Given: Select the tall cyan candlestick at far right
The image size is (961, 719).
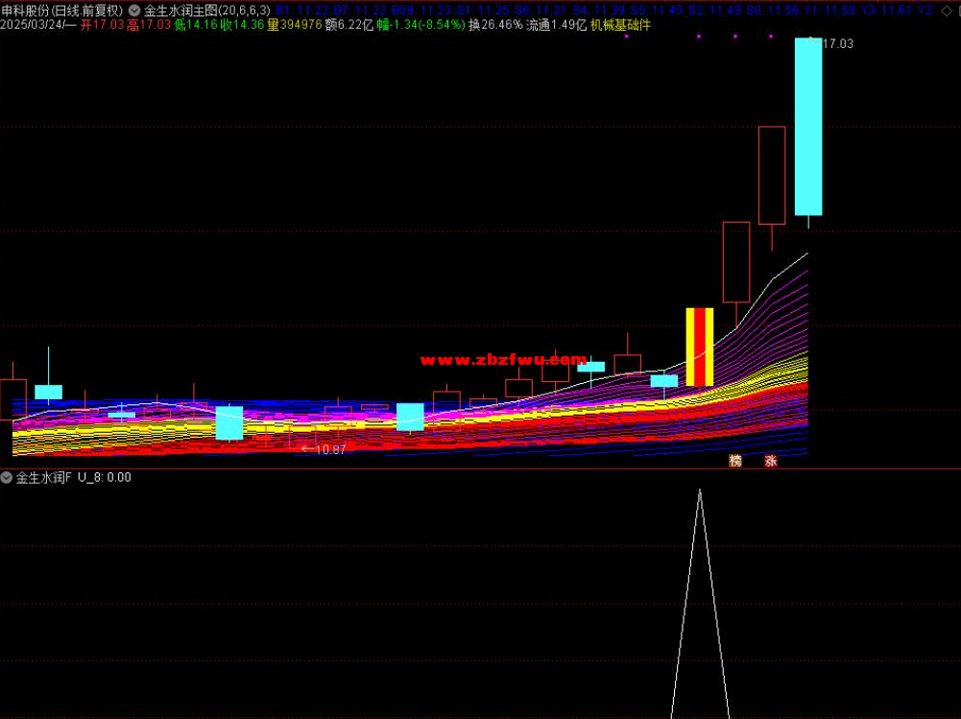Looking at the screenshot, I should 808,127.
